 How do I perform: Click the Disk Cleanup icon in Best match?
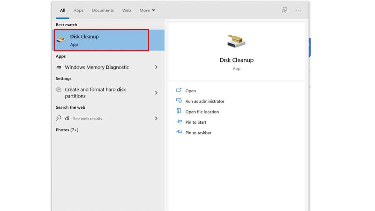[61, 40]
